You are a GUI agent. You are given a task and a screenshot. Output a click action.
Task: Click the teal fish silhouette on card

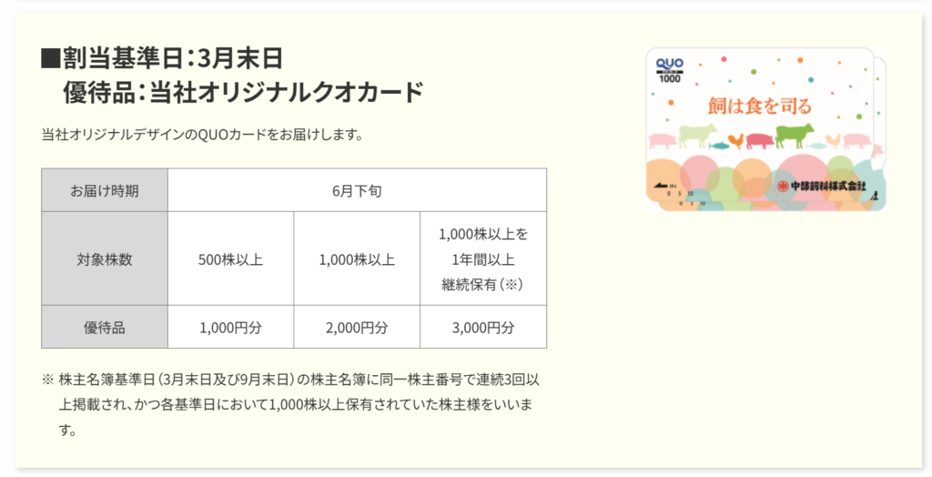click(x=718, y=143)
